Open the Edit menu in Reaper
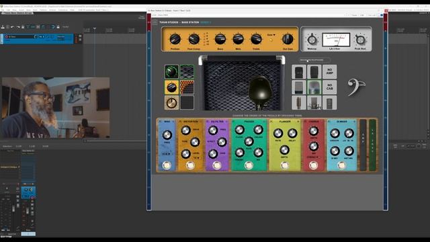 click(8, 10)
